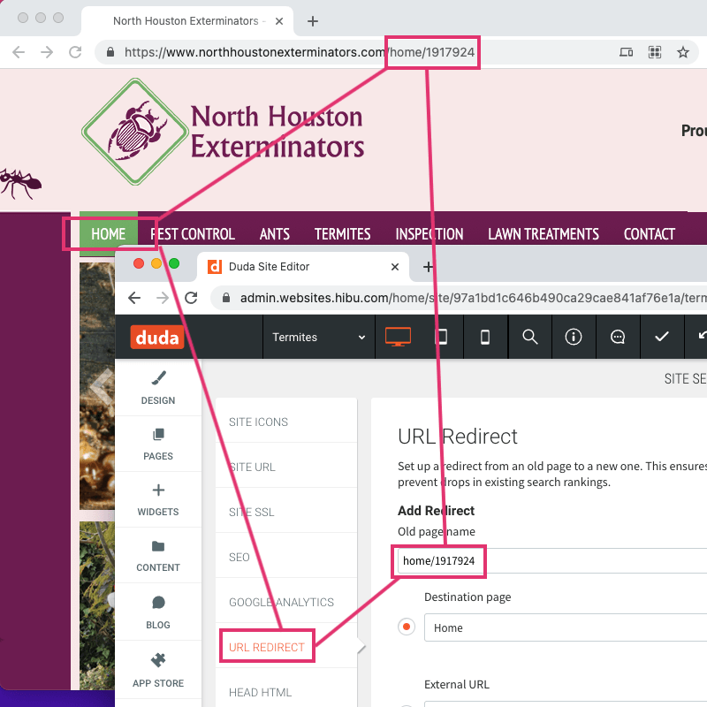Click the admin.websites.hibu.com address bar

(460, 298)
